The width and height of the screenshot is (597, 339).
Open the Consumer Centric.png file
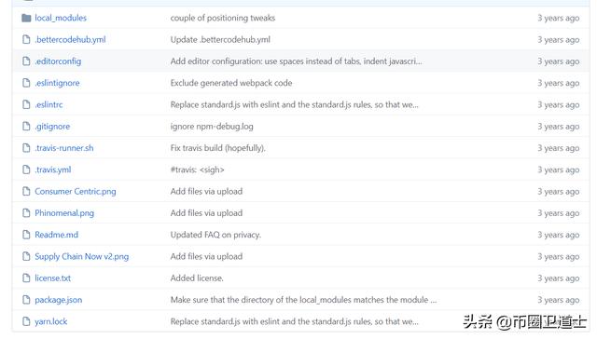76,191
